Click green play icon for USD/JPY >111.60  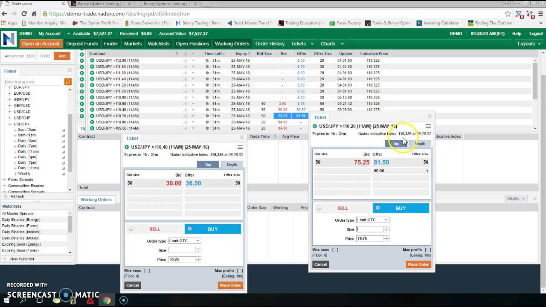click(92, 73)
